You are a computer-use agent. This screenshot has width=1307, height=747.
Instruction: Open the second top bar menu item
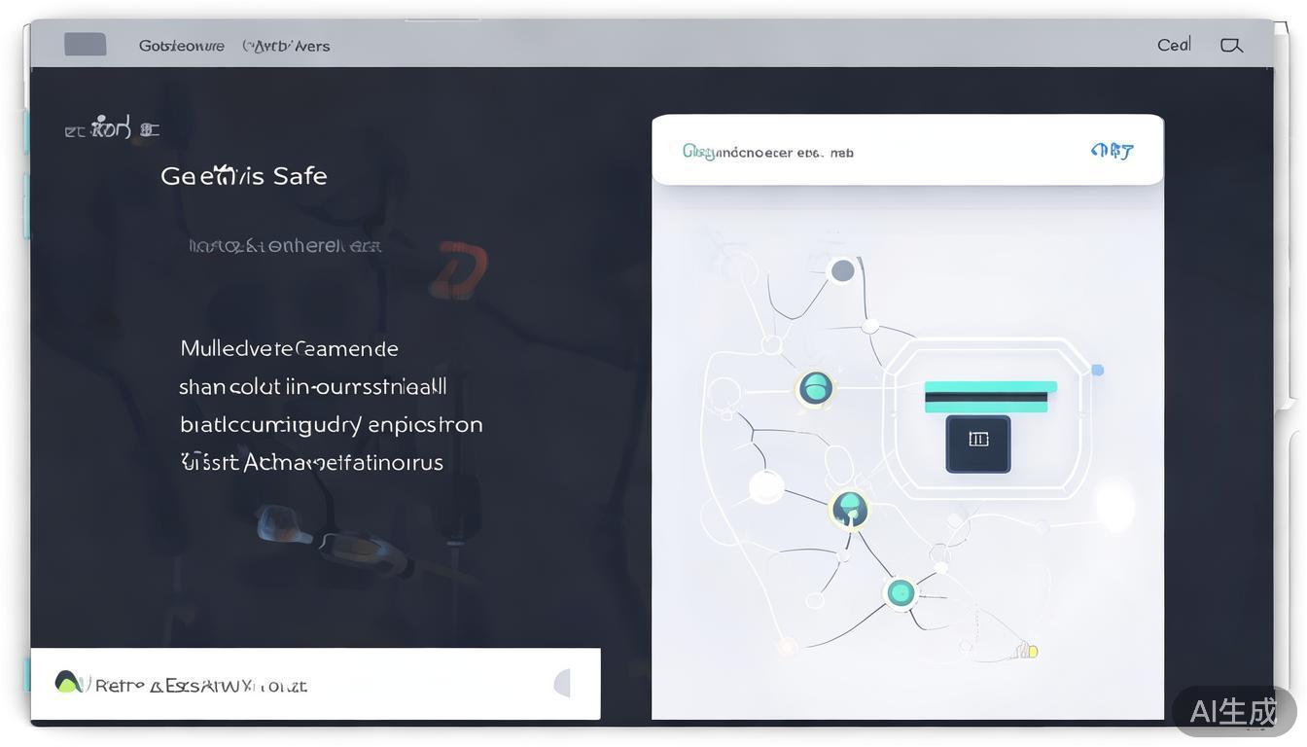tap(286, 46)
